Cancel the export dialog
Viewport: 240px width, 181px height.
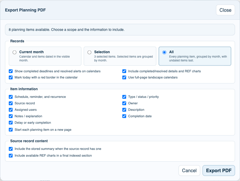click(189, 170)
